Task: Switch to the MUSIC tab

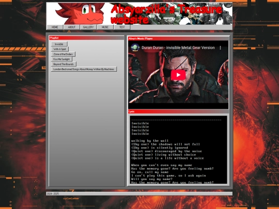Action: (x=105, y=27)
